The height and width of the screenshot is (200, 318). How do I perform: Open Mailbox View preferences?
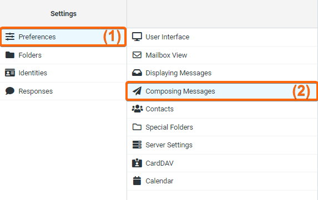(223, 55)
